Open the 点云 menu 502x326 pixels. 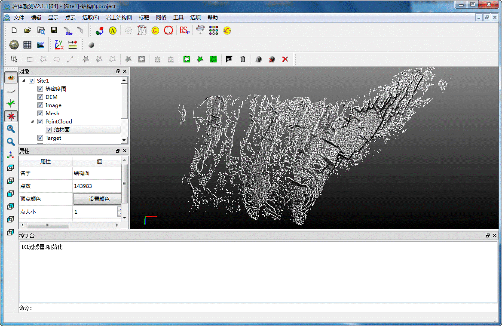(x=70, y=18)
